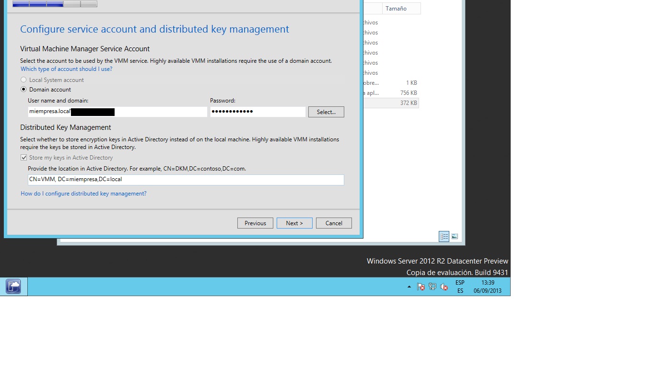Go back with the Previous button
The image size is (655, 368).
[255, 223]
